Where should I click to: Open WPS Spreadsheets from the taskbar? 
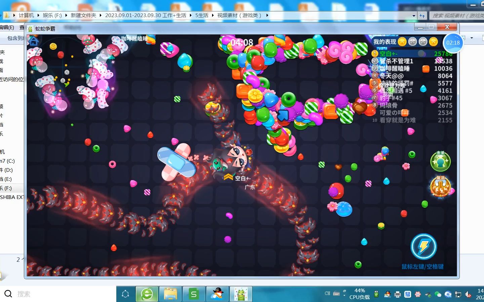click(x=194, y=294)
